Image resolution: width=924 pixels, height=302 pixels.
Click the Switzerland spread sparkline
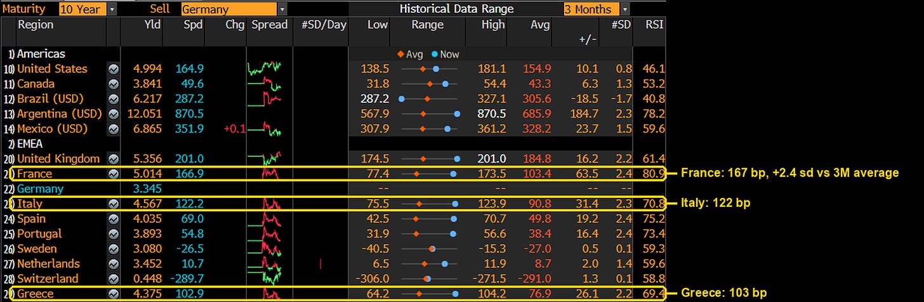click(x=264, y=279)
